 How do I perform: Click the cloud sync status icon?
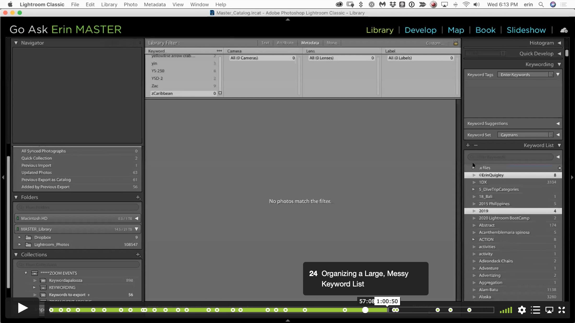click(x=564, y=30)
